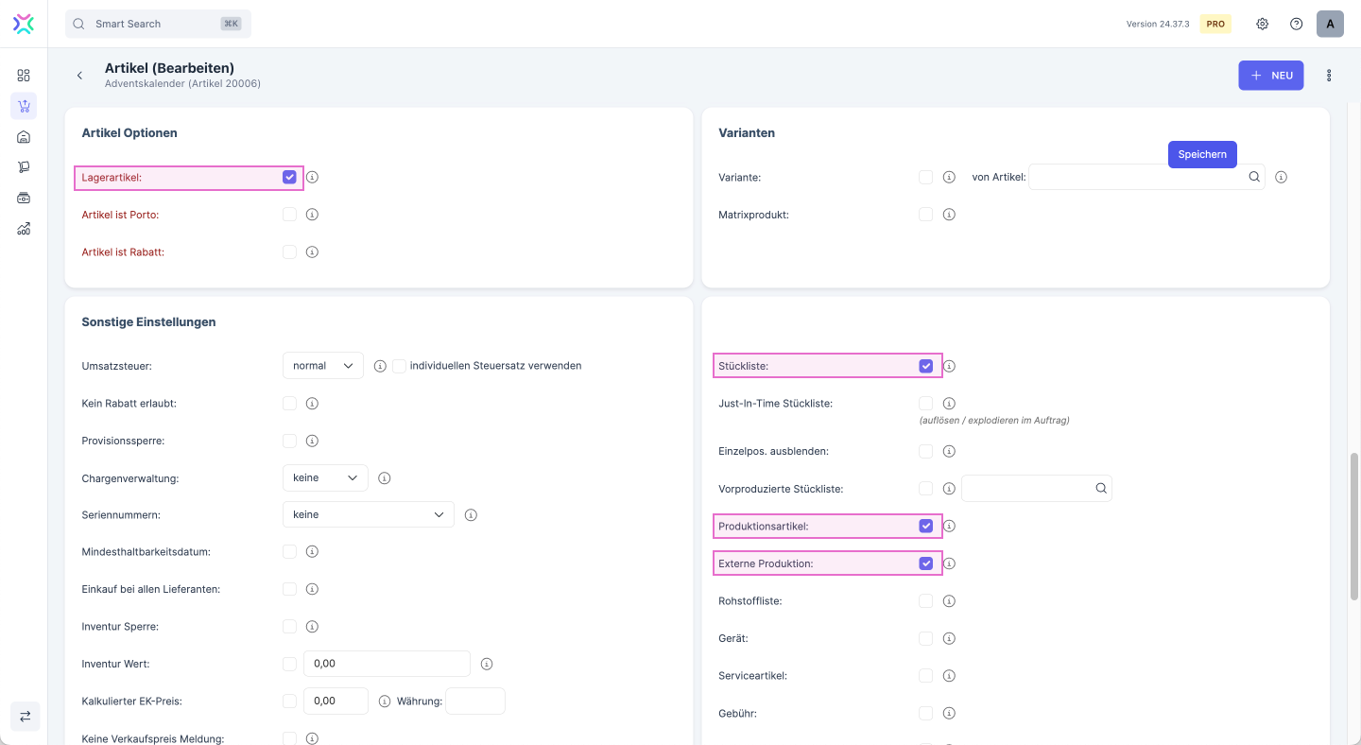The width and height of the screenshot is (1361, 745).
Task: Open the Umsatzsteuer dropdown set to normal
Action: pos(322,366)
